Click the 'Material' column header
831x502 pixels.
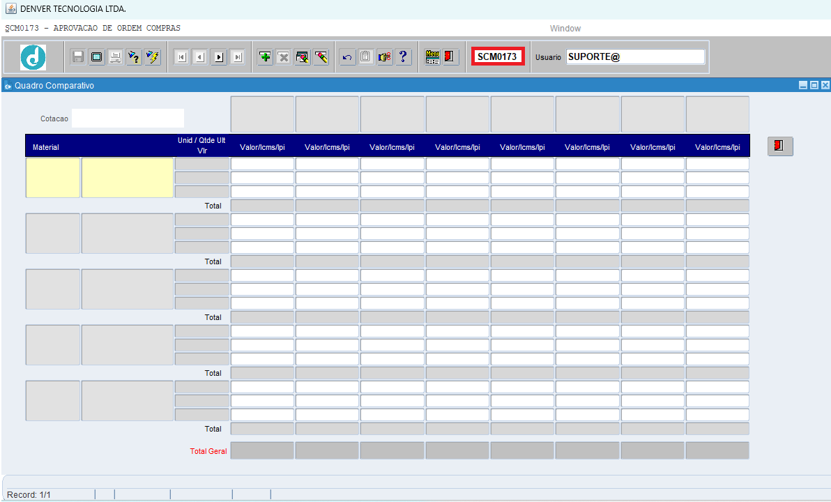[45, 147]
